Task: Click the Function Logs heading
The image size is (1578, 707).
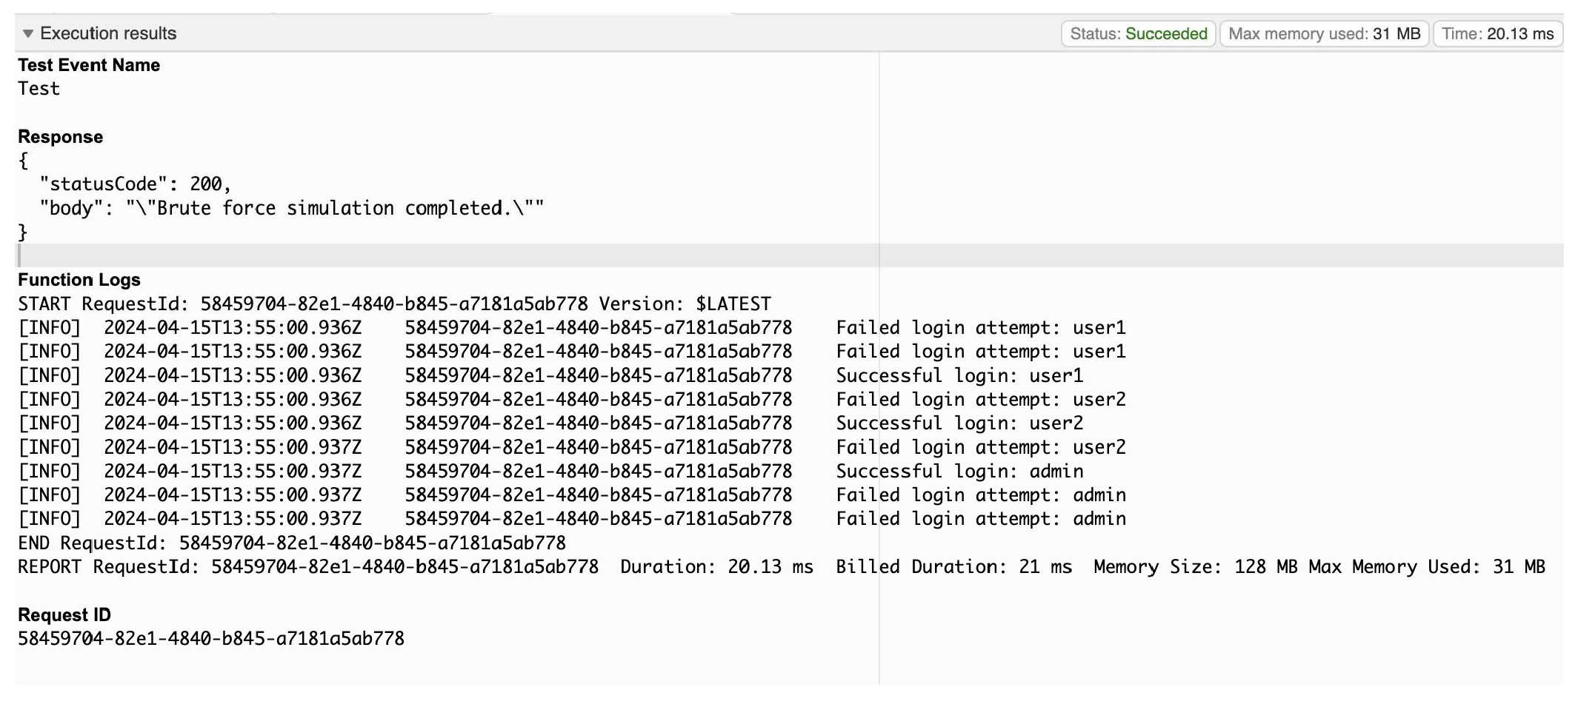Action: tap(79, 280)
